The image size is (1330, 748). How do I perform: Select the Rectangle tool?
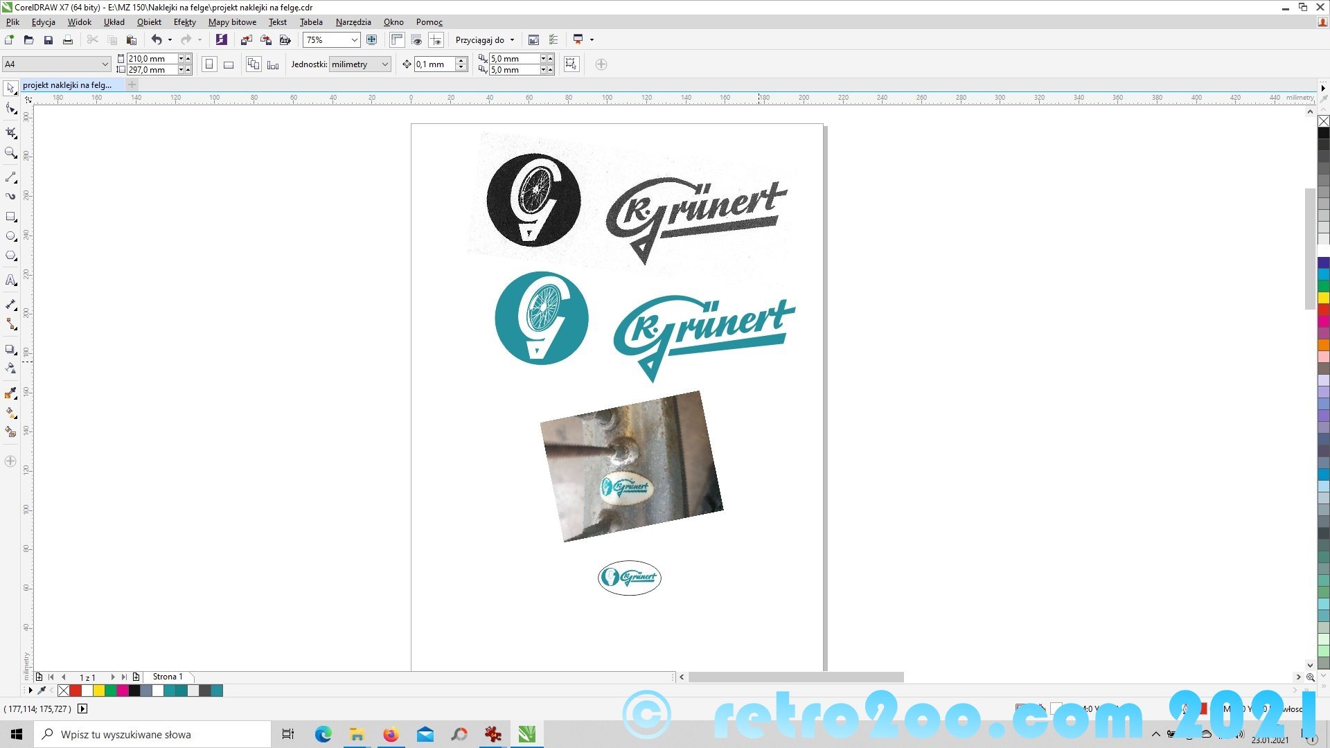point(10,217)
